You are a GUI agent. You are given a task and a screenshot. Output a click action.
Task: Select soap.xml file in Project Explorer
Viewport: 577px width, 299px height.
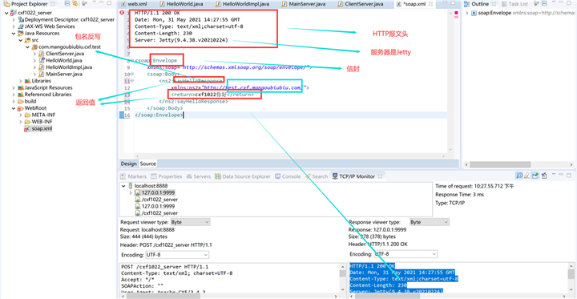click(38, 129)
